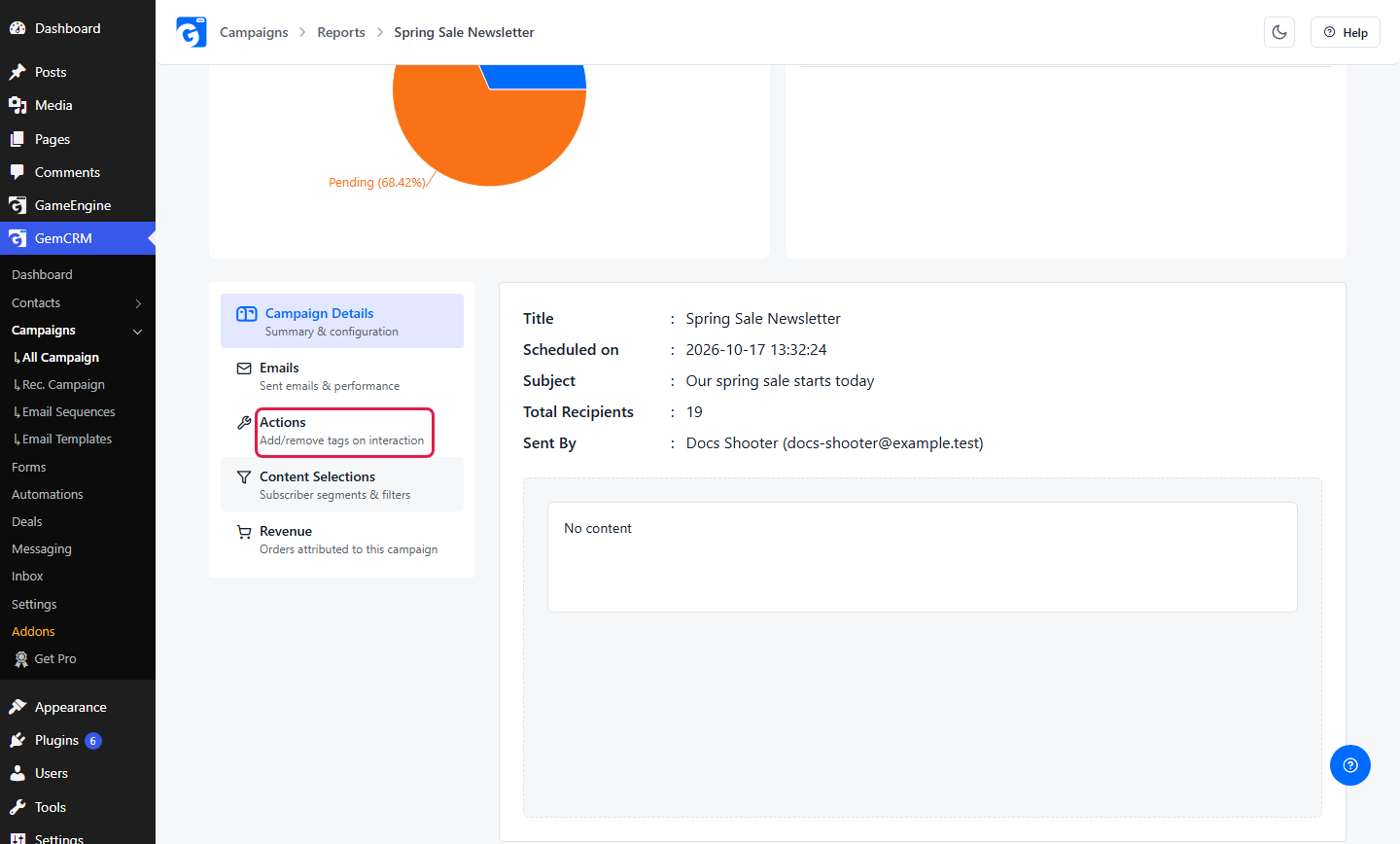Click the WordPress Settings icon at bottom
This screenshot has width=1400, height=844.
pos(17,837)
